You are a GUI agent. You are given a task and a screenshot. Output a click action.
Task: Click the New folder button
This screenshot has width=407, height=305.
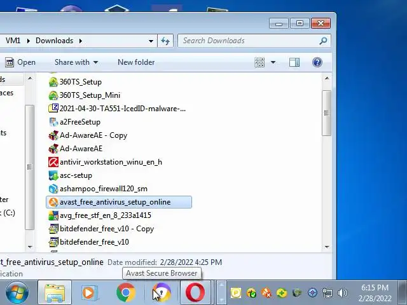click(136, 62)
